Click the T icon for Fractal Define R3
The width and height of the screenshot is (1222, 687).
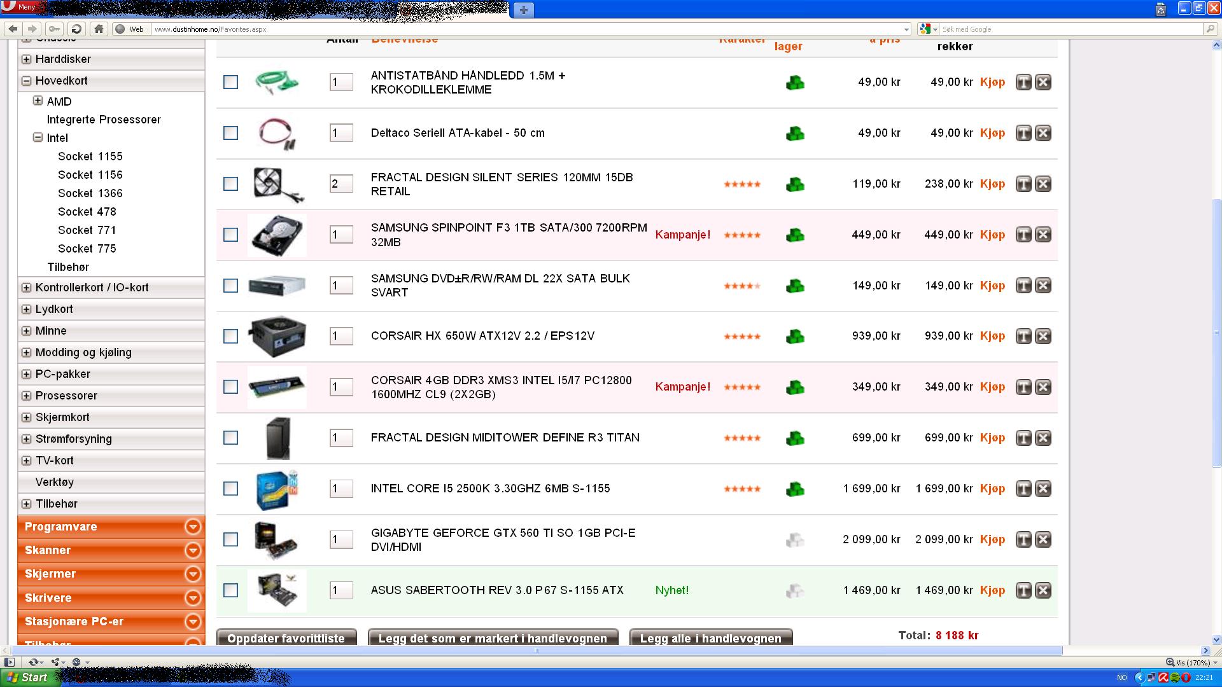click(1023, 438)
